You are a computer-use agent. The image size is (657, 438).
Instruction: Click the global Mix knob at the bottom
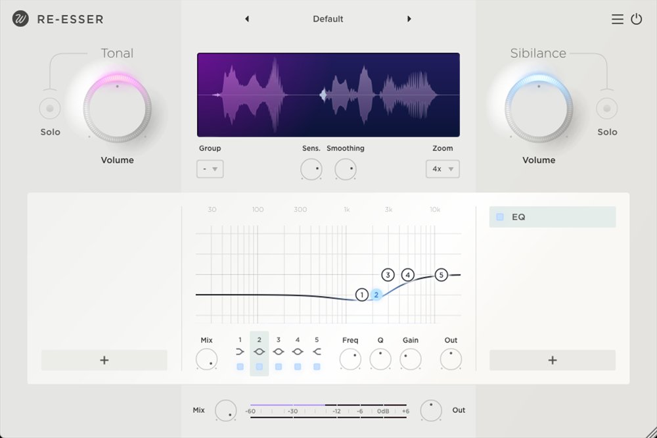click(226, 410)
